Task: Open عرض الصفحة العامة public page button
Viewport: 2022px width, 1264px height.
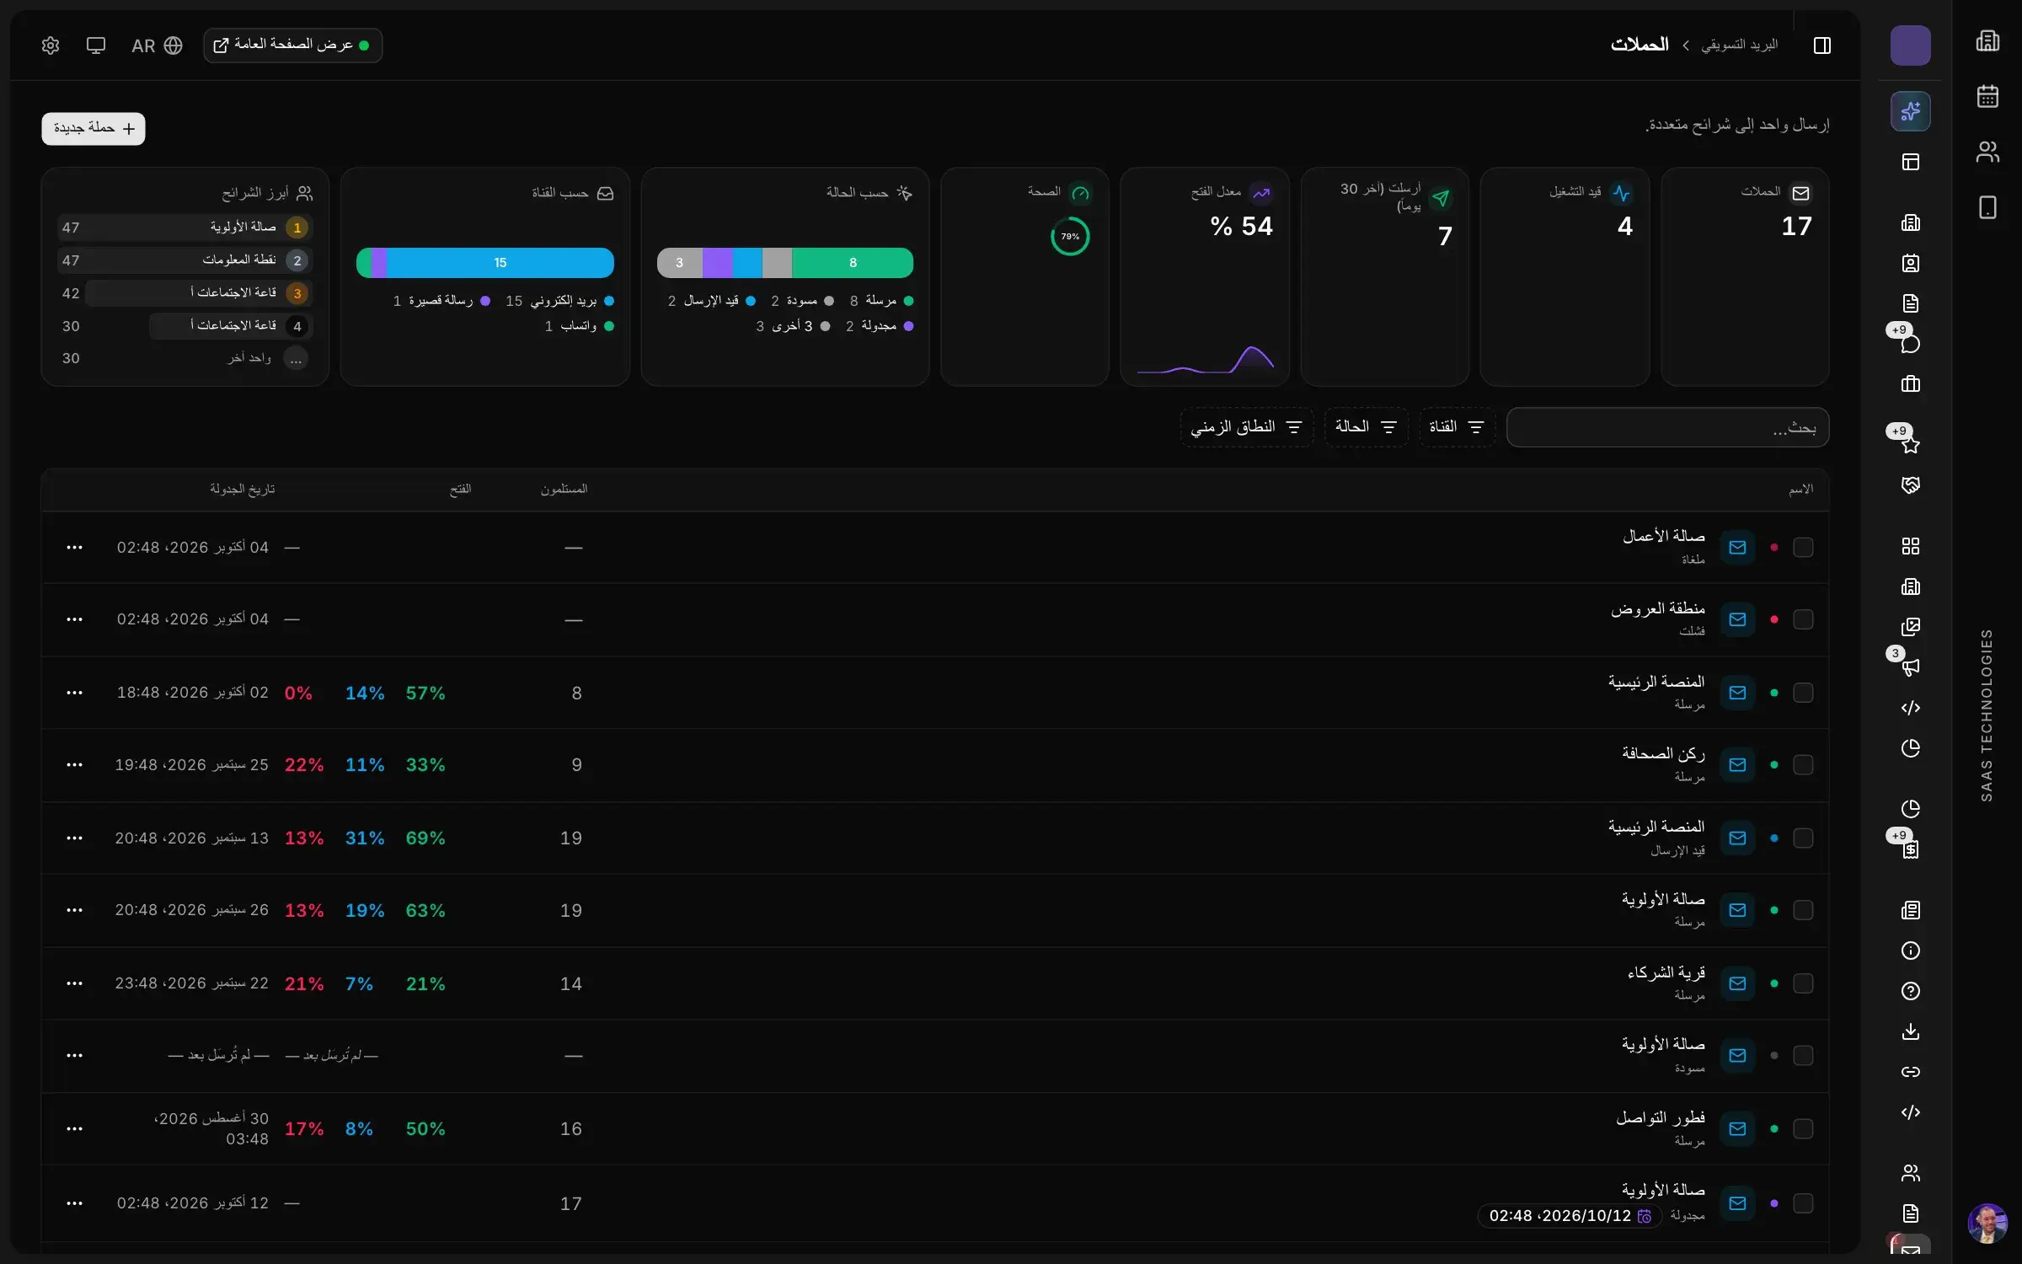Action: (292, 46)
